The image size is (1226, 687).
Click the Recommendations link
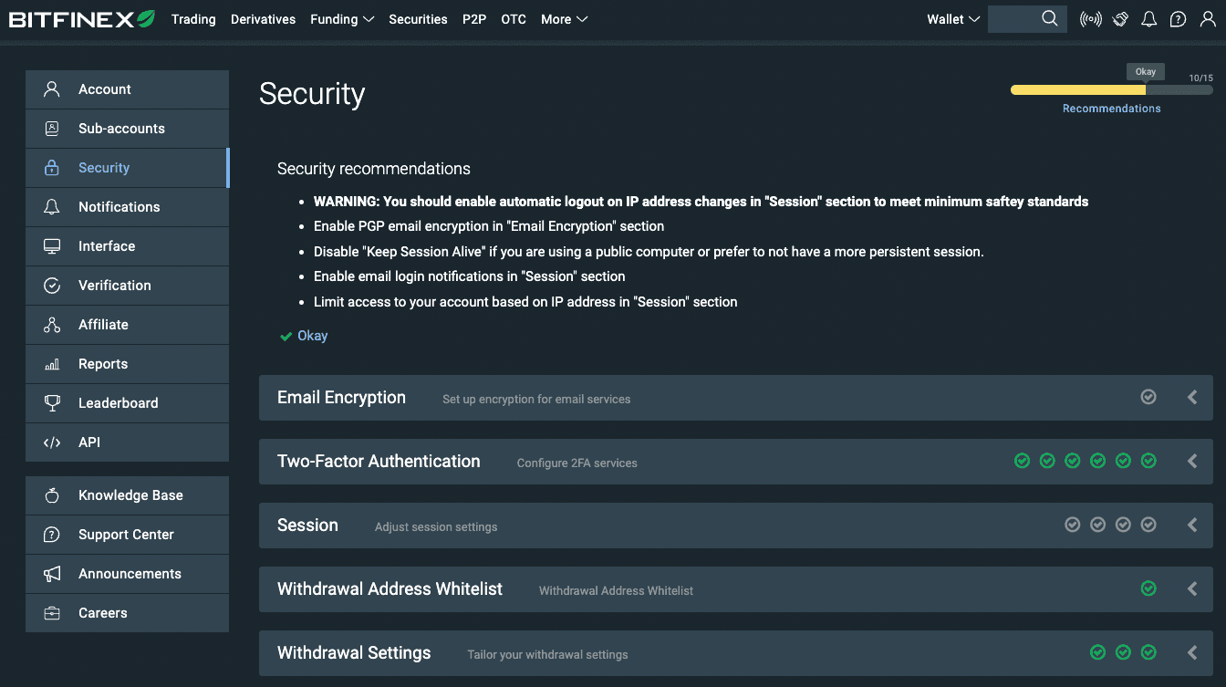click(x=1111, y=109)
